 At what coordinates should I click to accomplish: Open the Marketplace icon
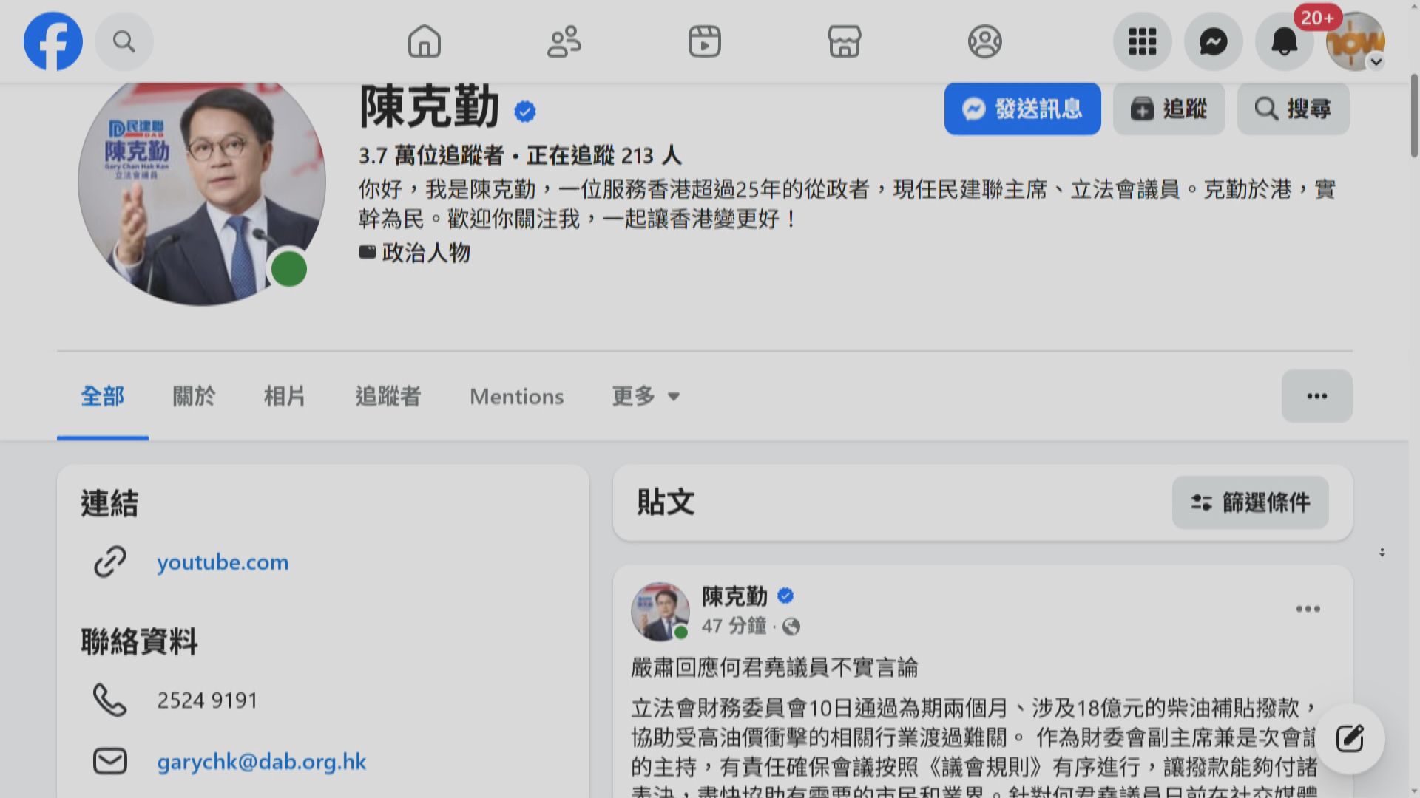844,41
